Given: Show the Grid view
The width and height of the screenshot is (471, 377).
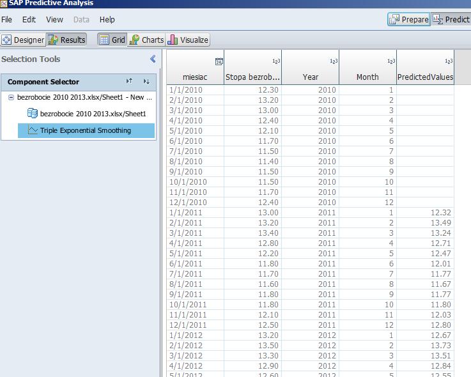Looking at the screenshot, I should [112, 40].
